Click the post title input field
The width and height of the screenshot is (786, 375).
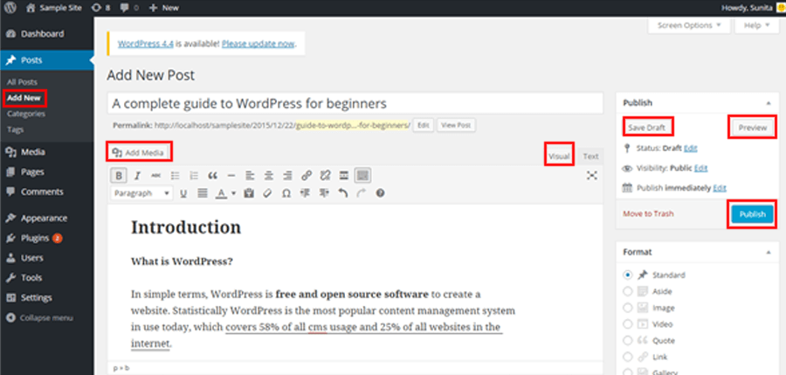point(355,103)
